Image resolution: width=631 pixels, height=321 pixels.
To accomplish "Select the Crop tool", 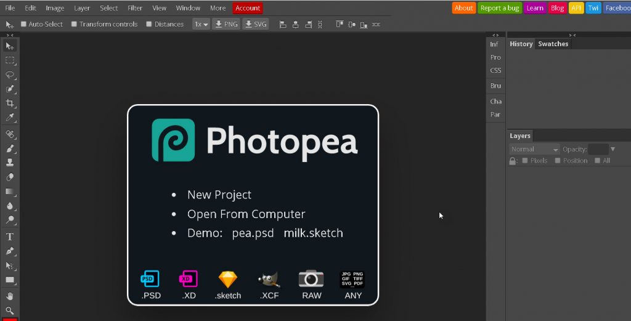I will pyautogui.click(x=10, y=104).
